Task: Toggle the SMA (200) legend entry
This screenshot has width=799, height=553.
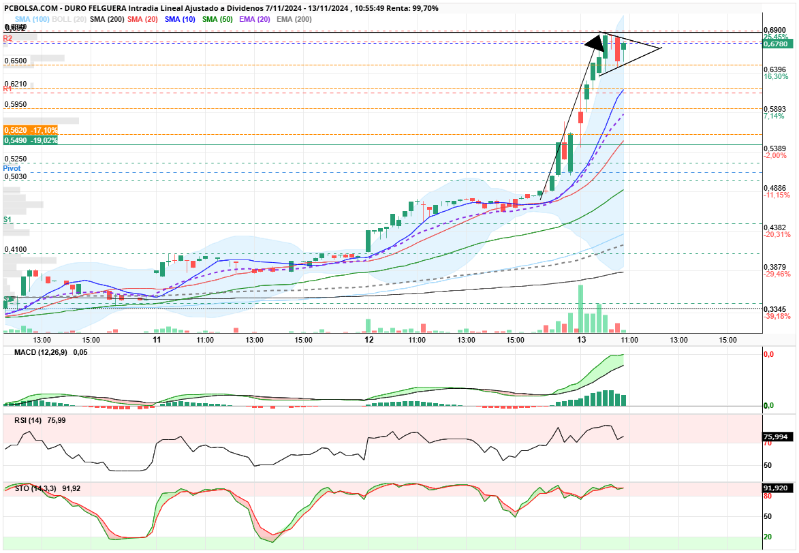Action: click(x=107, y=19)
